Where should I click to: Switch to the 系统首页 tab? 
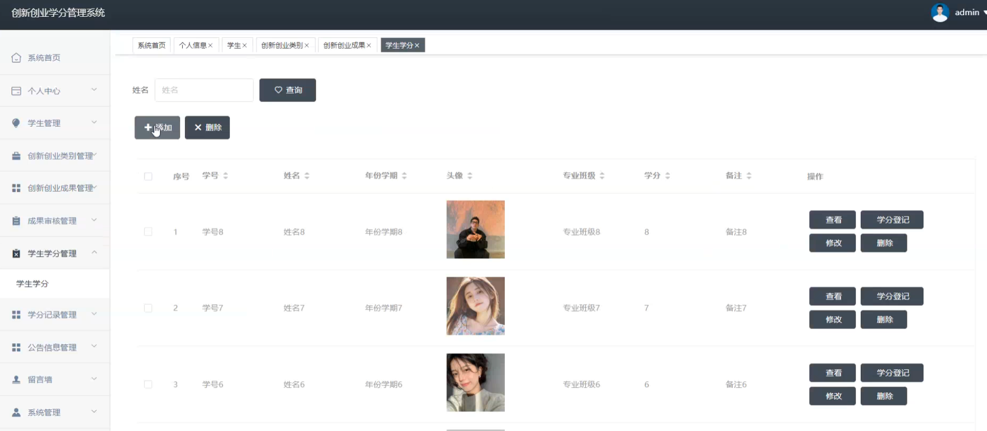(x=152, y=45)
